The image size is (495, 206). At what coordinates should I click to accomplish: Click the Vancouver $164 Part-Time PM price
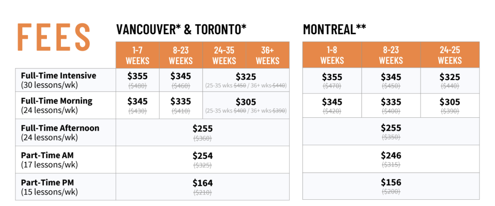tap(203, 183)
